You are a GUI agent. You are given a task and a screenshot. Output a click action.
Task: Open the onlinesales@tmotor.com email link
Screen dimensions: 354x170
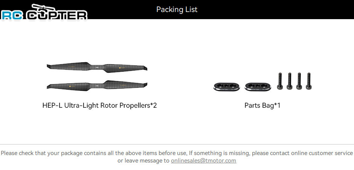(203, 161)
